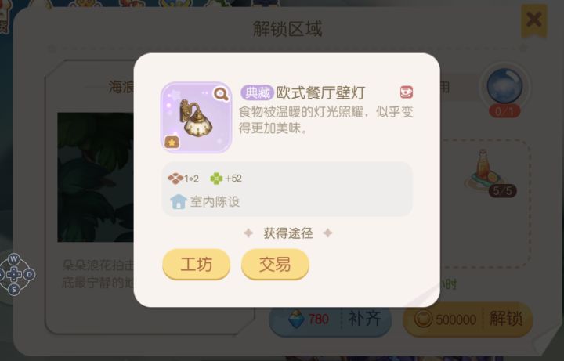This screenshot has height=361, width=564.
Task: Click the star badge on item thumbnail
Action: pos(172,143)
